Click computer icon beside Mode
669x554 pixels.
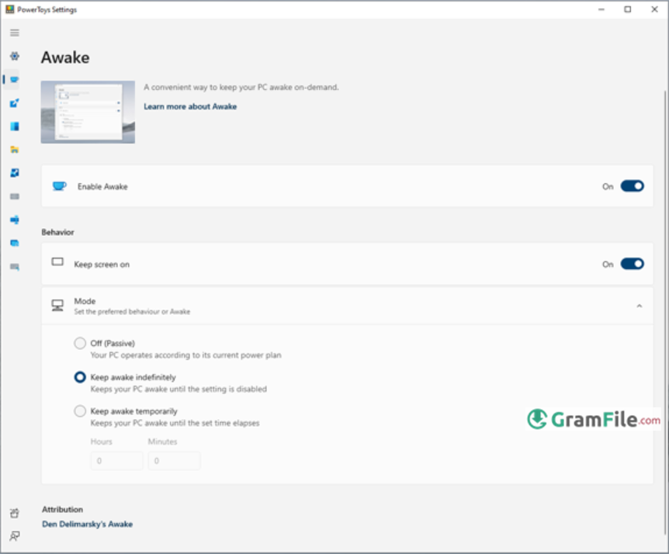point(57,306)
